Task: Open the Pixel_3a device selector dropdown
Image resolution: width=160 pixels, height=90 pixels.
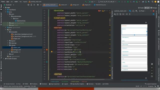Action: click(x=107, y=2)
